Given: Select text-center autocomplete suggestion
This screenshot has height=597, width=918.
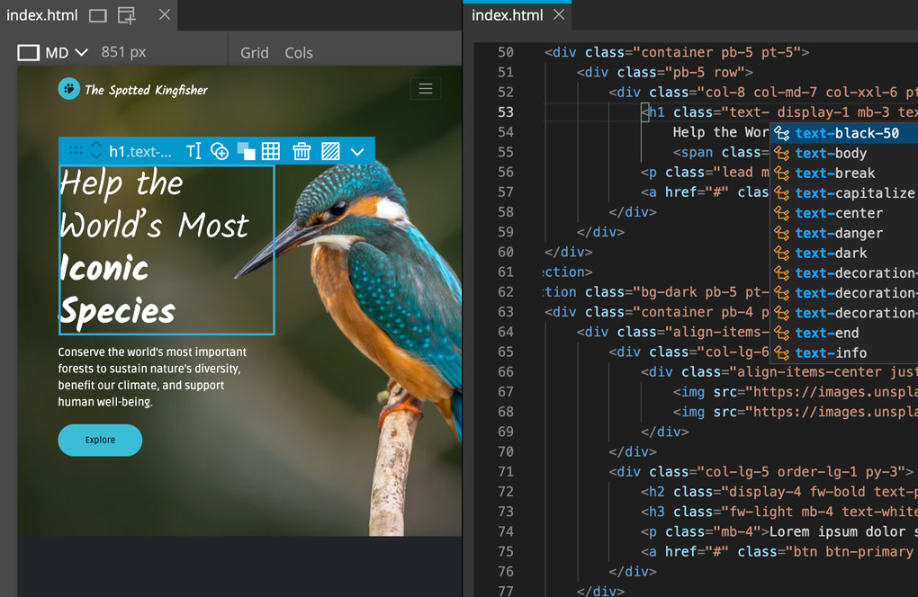Looking at the screenshot, I should tap(843, 213).
